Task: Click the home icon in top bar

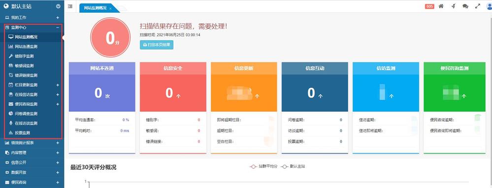Action: [441, 6]
